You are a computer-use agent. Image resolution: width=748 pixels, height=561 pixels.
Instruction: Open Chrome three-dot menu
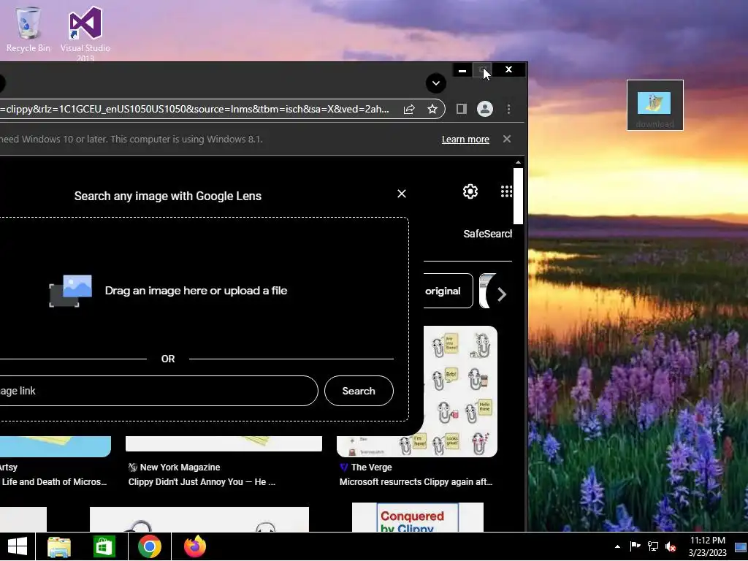click(508, 110)
